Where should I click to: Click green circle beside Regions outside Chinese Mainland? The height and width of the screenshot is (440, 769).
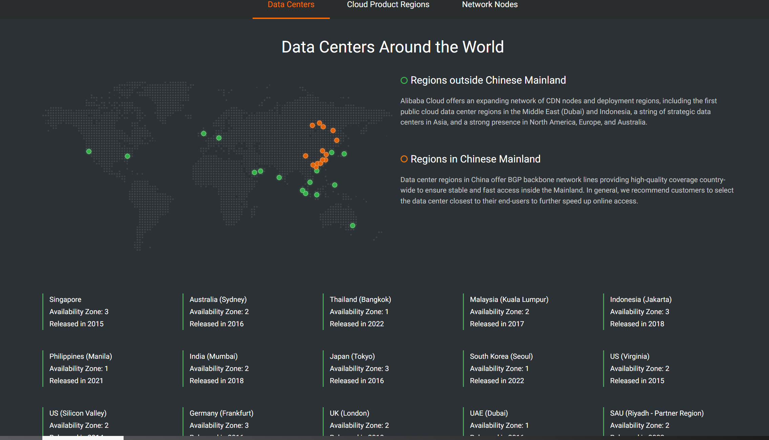click(404, 80)
